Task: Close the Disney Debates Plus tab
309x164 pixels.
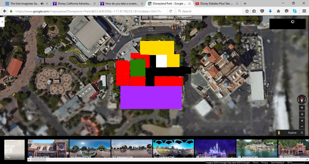Action: tap(237, 4)
